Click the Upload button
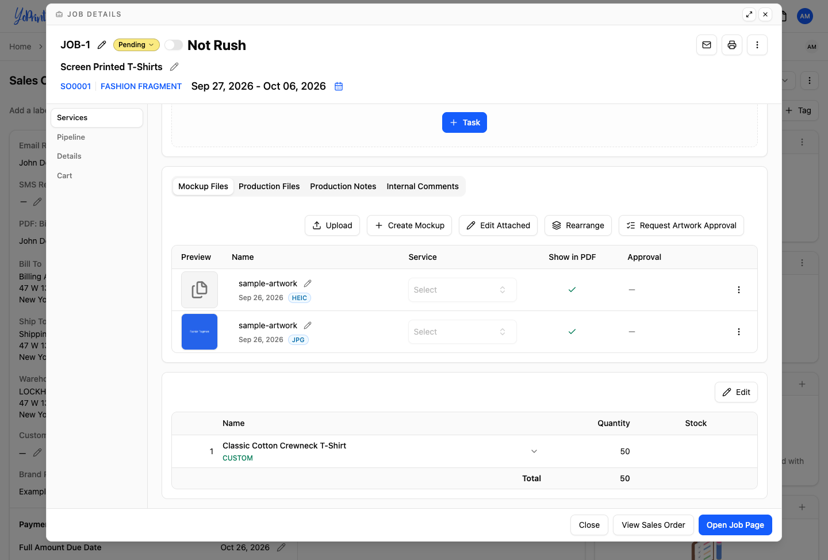This screenshot has width=828, height=560. tap(332, 225)
